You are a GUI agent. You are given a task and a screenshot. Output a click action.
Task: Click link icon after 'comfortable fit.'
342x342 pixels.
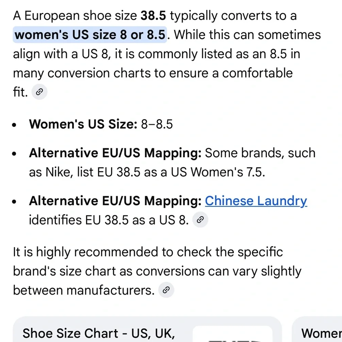[x=39, y=92]
